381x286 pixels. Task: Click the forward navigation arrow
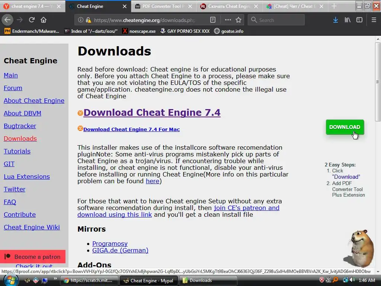click(x=20, y=20)
